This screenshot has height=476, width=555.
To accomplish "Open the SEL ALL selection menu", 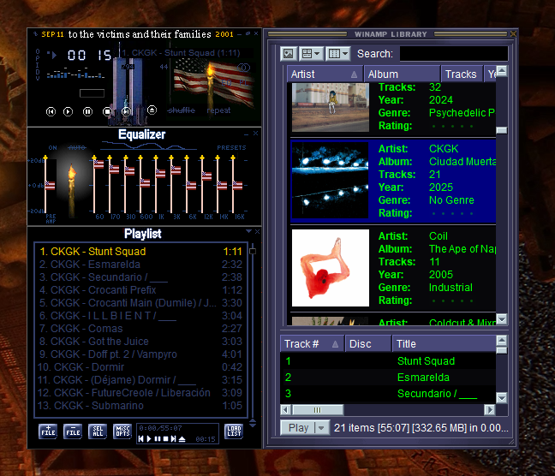I will pos(98,431).
